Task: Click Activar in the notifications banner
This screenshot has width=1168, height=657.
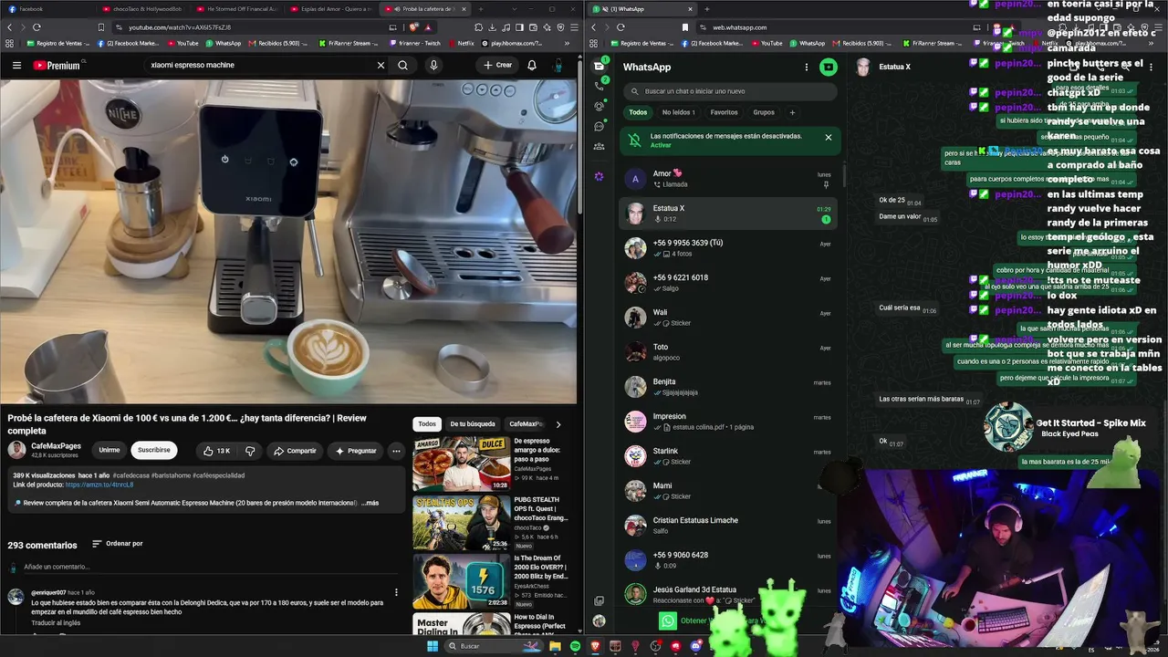Action: (x=661, y=146)
